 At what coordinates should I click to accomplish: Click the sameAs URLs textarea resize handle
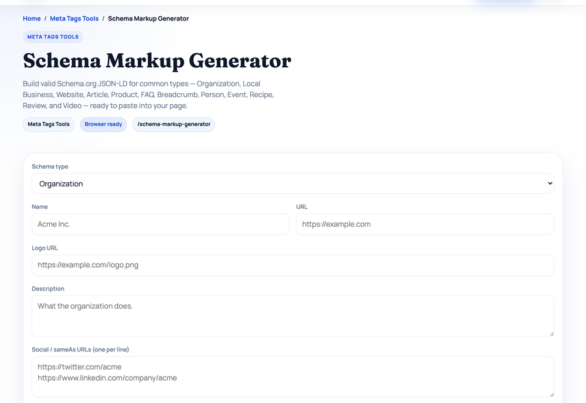(x=551, y=395)
